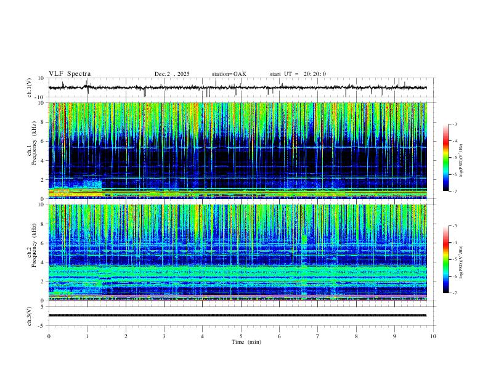The height and width of the screenshot is (377, 488).
Task: Click the 'Time (min)' axis title
Action: tap(246, 342)
